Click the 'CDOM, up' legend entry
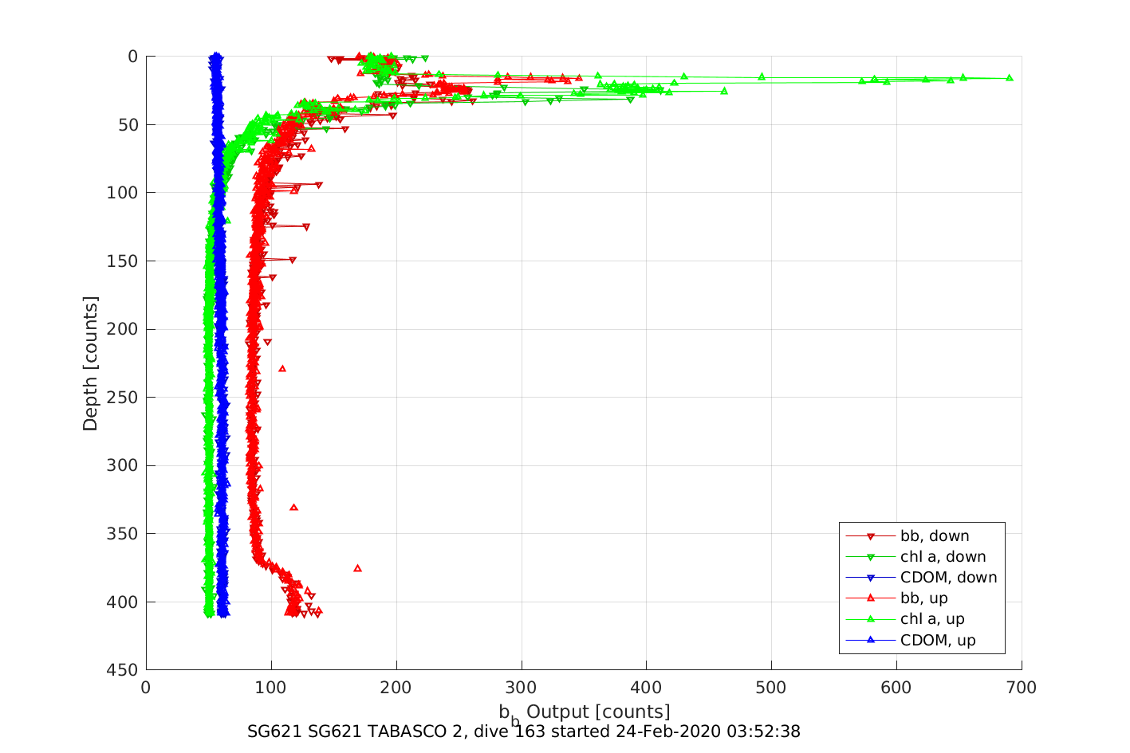 point(911,640)
